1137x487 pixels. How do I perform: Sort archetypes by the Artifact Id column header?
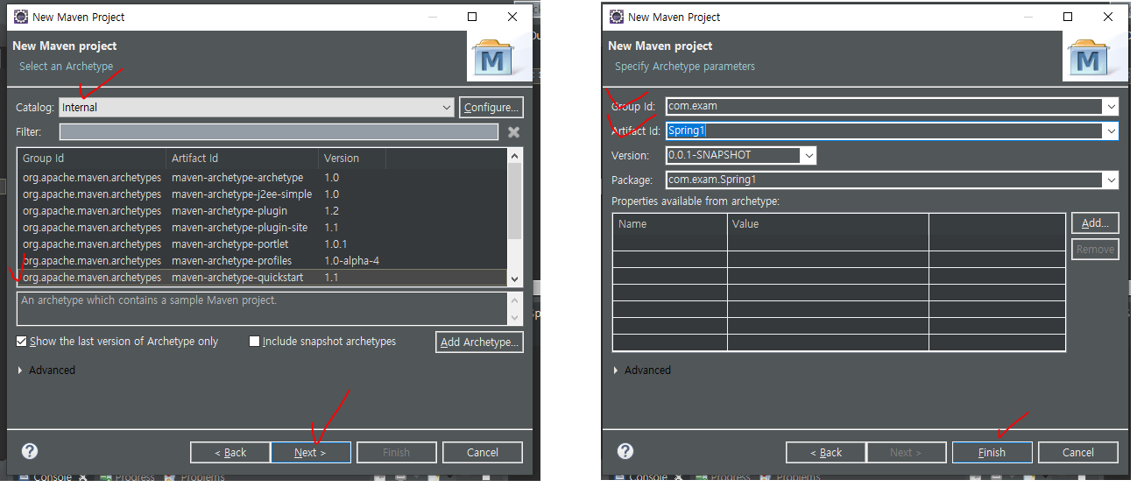pyautogui.click(x=243, y=159)
